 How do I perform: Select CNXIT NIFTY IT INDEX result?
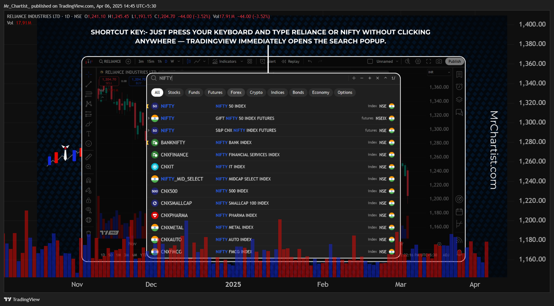tap(273, 167)
